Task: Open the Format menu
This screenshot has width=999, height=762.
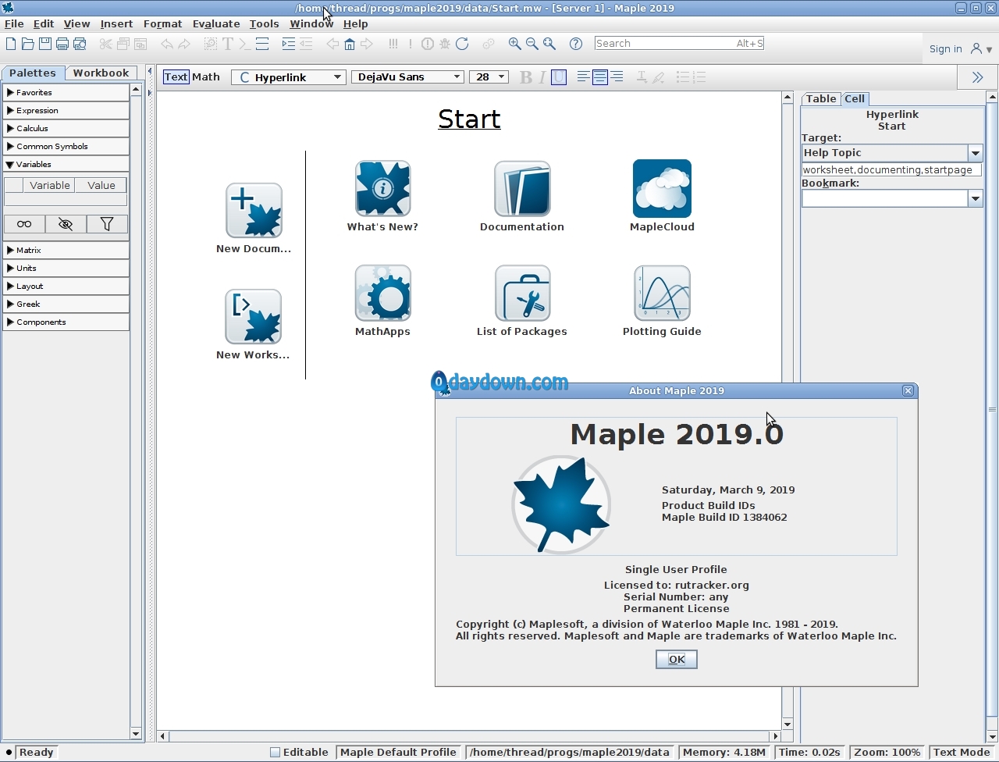Action: [x=162, y=24]
